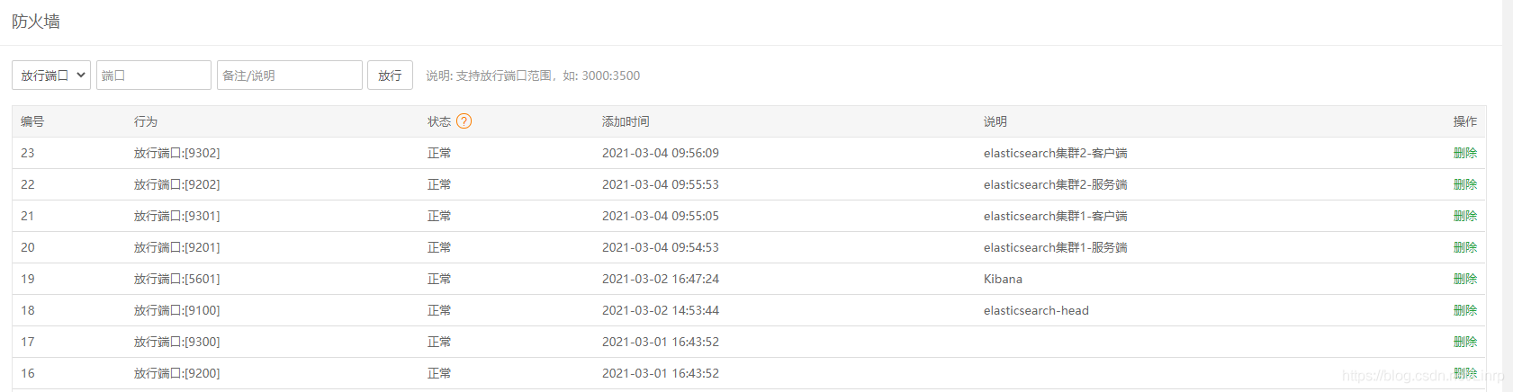Click the vertical scrollbar on right edge
Image resolution: width=1513 pixels, height=392 pixels.
(1508, 196)
